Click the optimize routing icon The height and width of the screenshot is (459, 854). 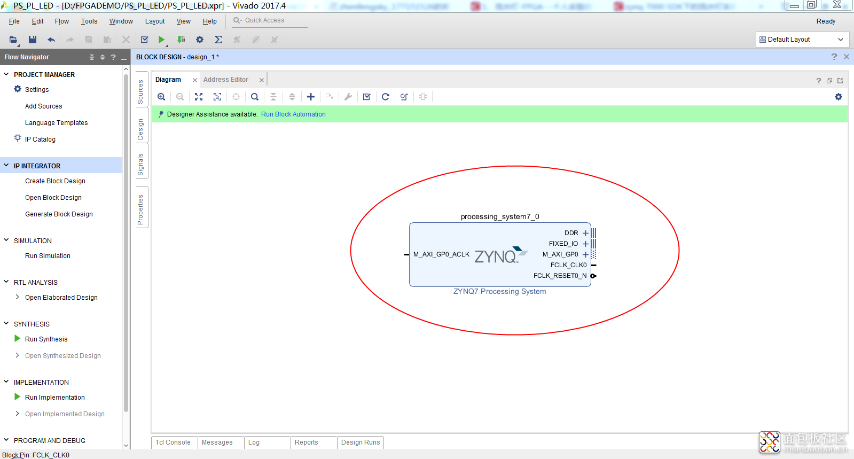(x=404, y=97)
